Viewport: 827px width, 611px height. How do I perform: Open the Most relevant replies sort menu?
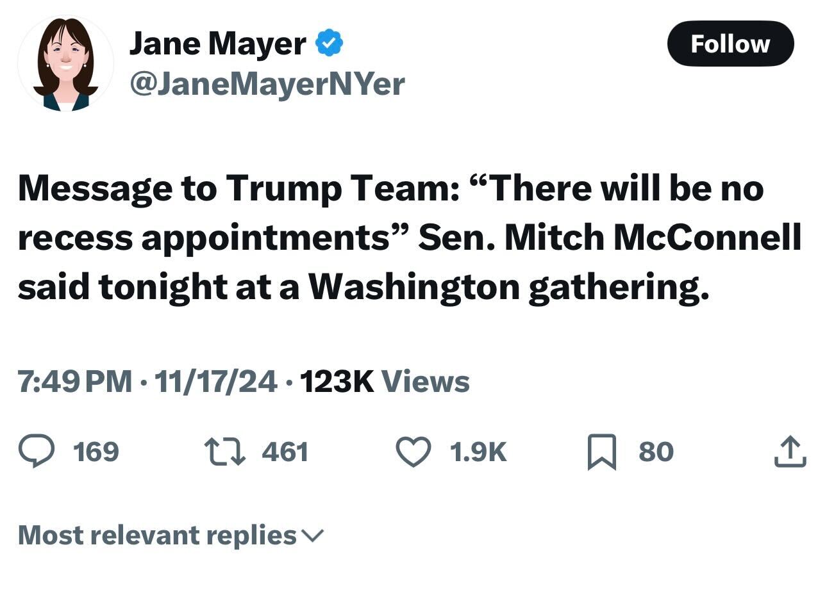[x=157, y=535]
